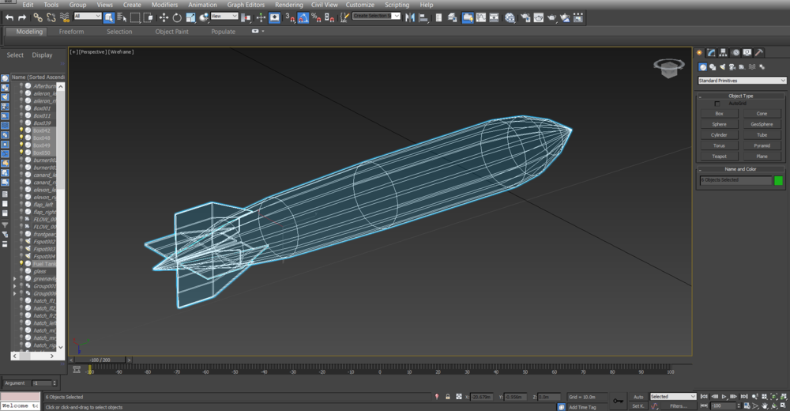Click the Mirror tool icon
The height and width of the screenshot is (411, 790).
click(410, 17)
